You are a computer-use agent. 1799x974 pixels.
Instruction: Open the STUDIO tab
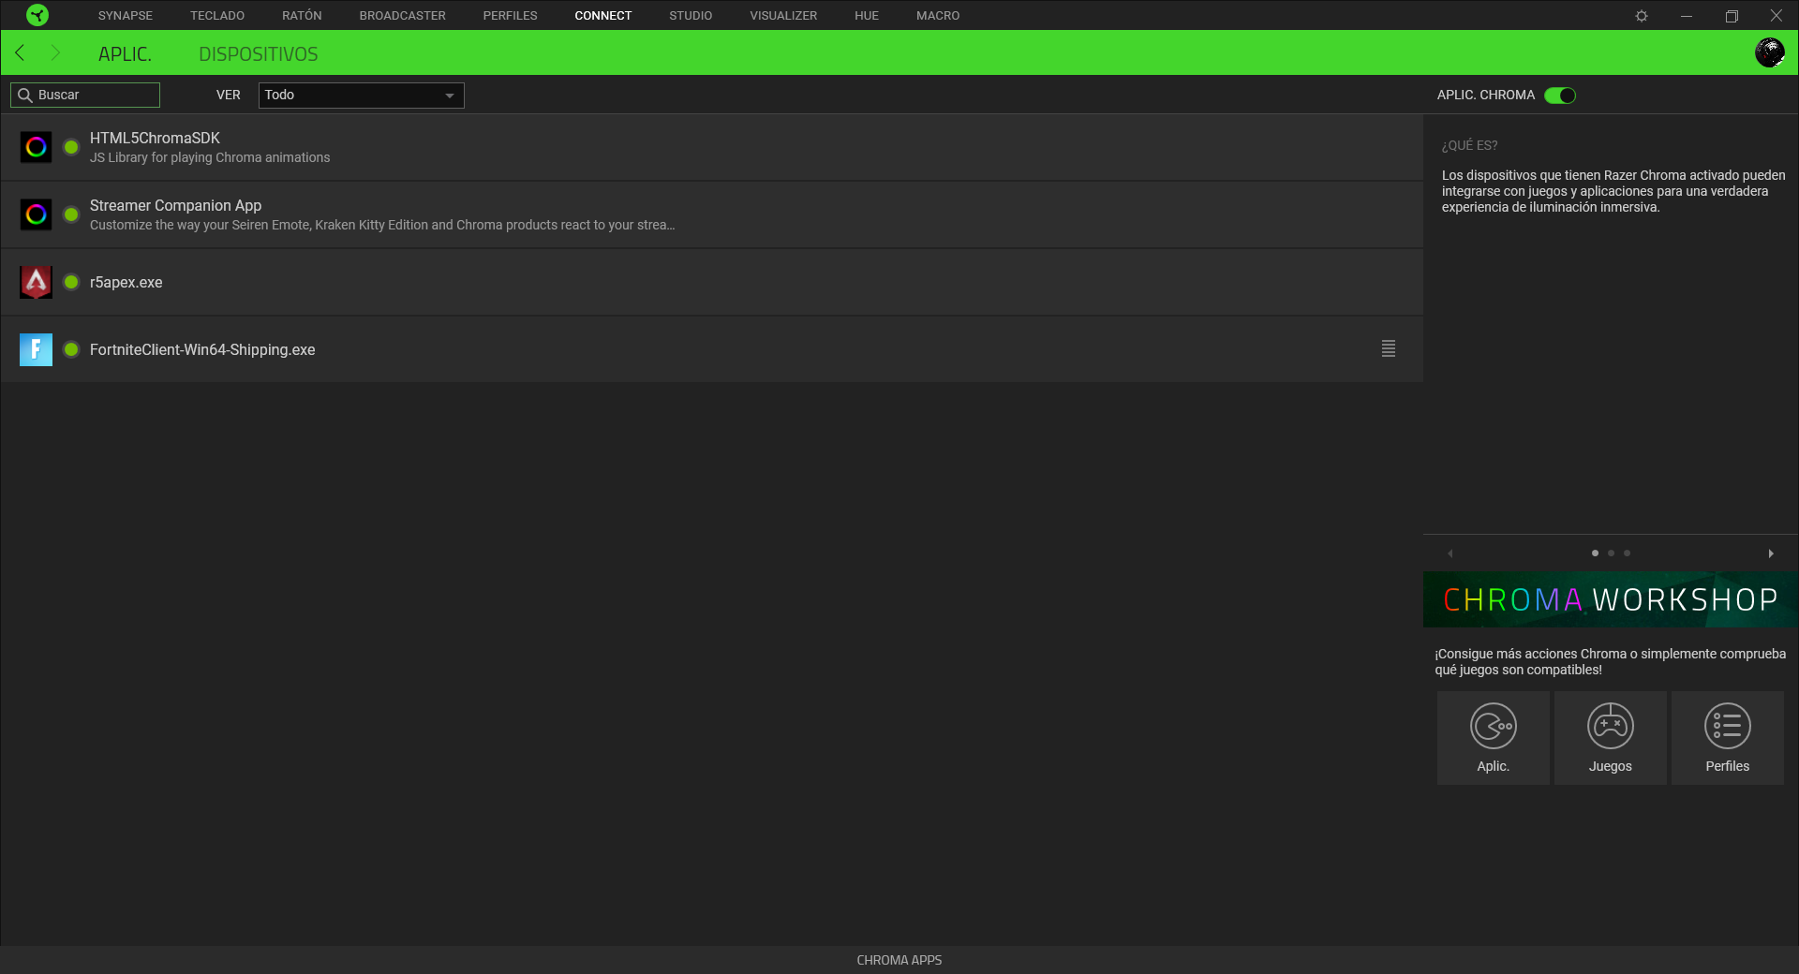pos(691,16)
